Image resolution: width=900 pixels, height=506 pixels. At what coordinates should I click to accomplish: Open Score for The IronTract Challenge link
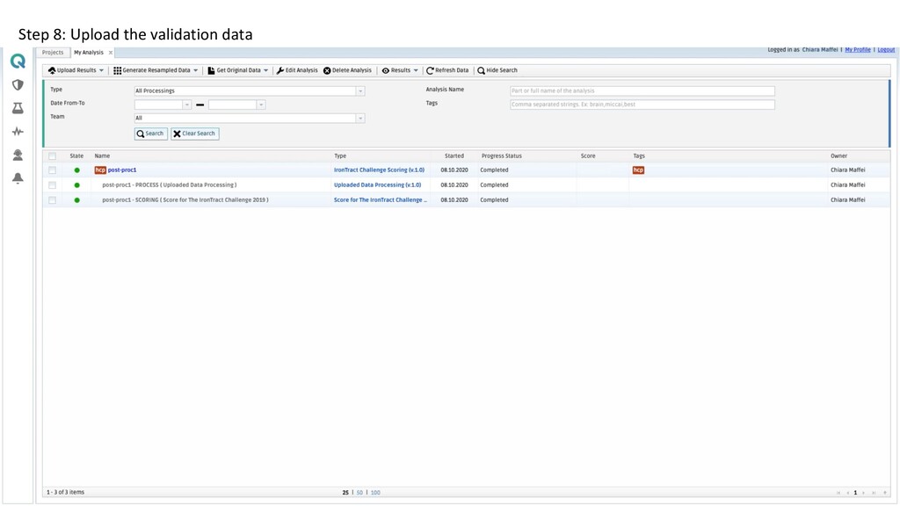point(380,200)
